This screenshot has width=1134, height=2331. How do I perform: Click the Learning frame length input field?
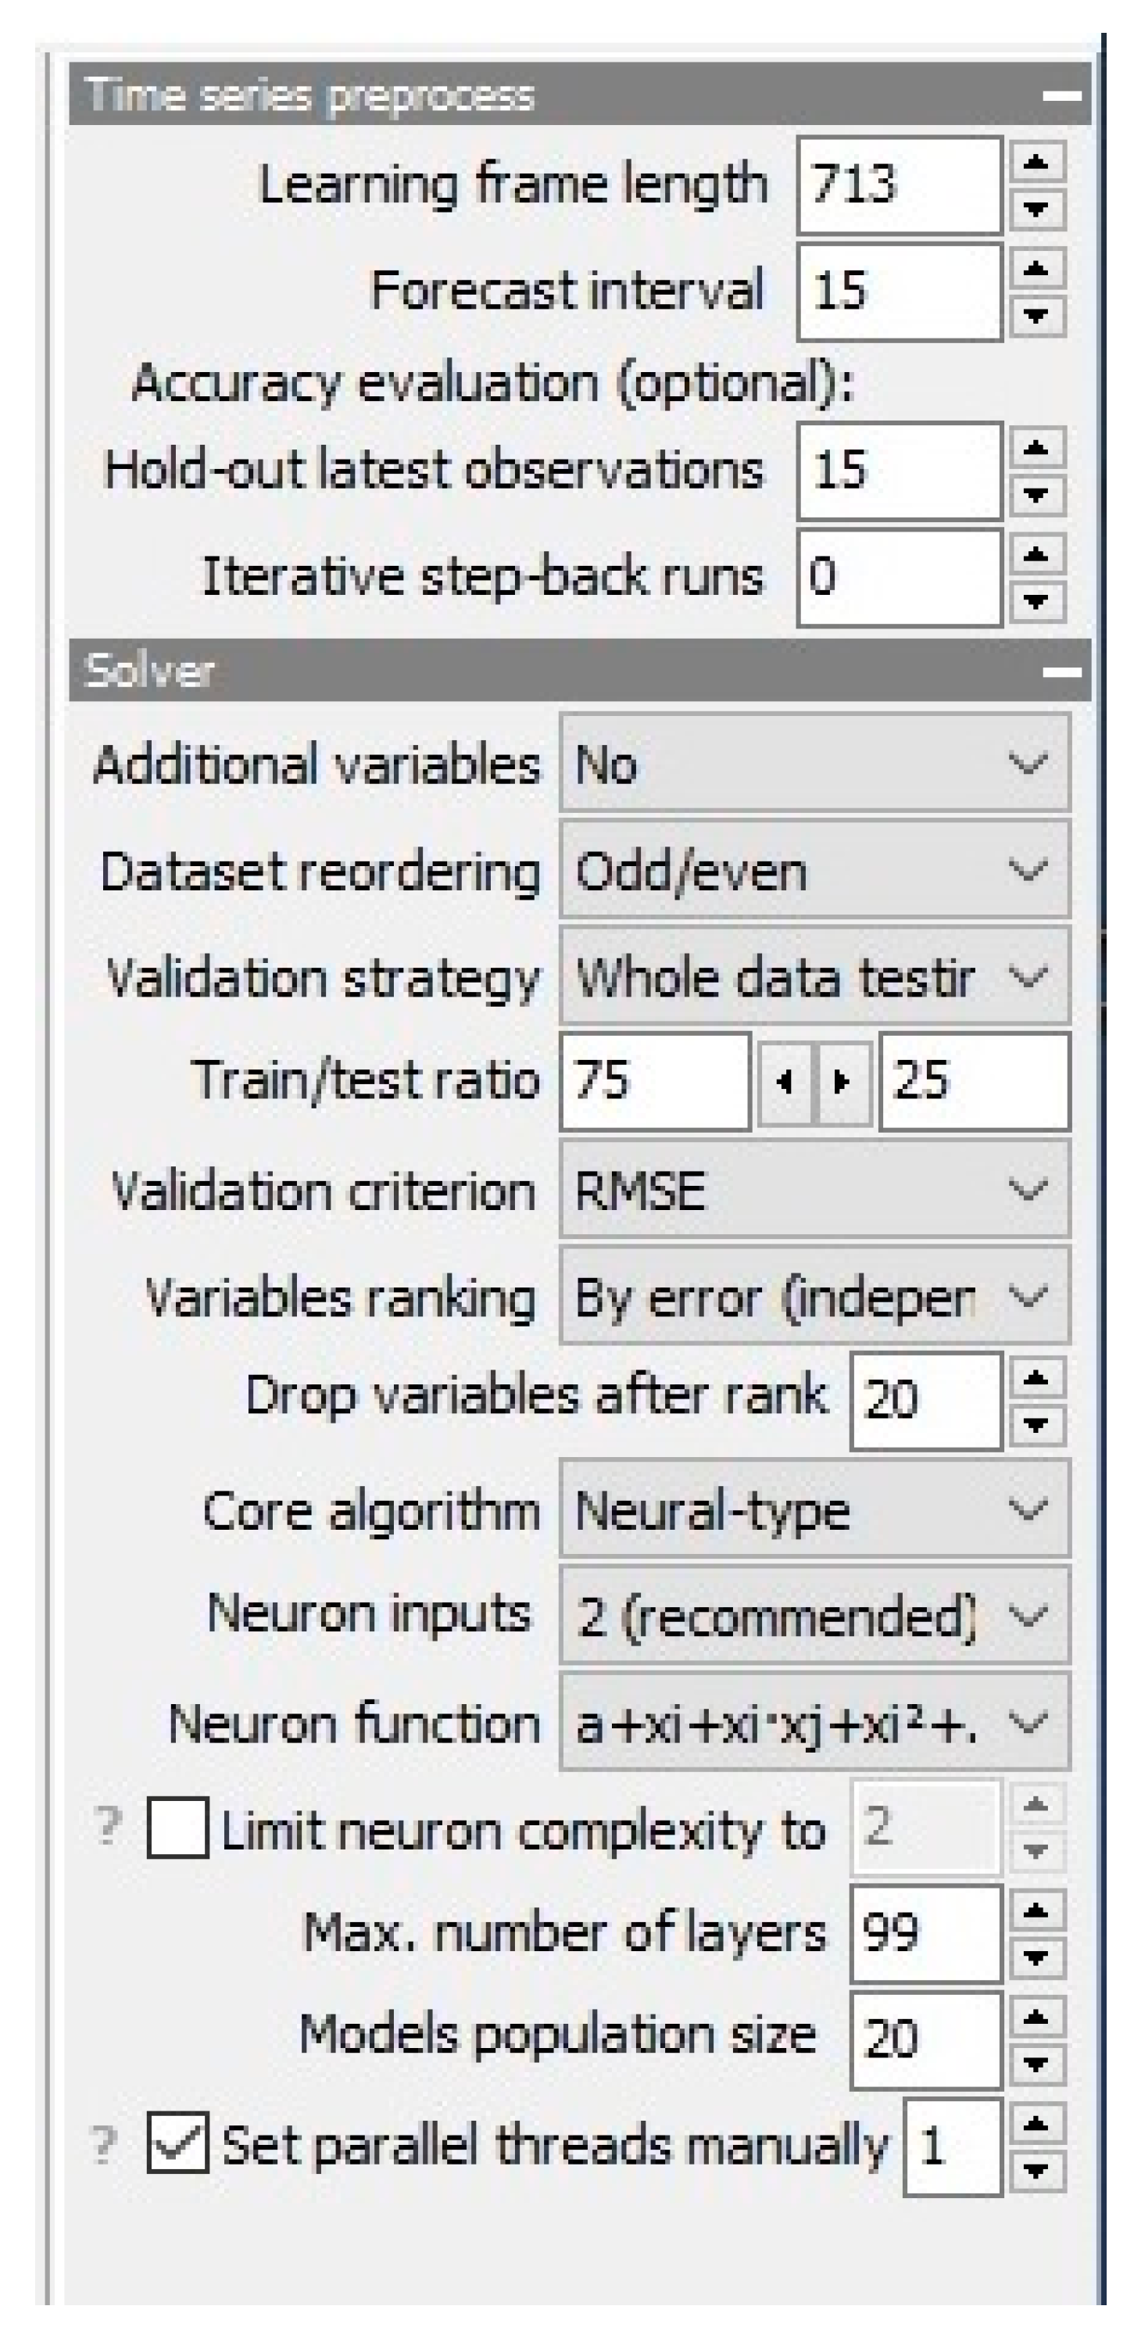click(x=898, y=184)
